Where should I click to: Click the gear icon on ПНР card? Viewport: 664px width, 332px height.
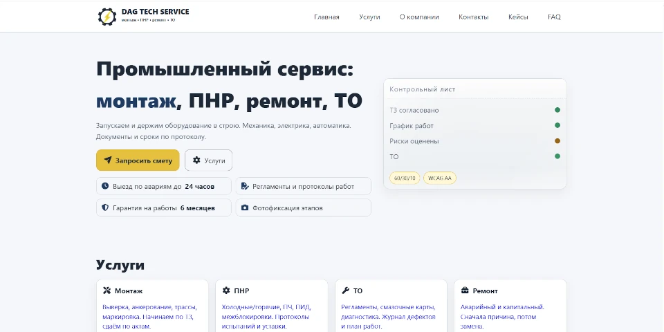coord(226,290)
